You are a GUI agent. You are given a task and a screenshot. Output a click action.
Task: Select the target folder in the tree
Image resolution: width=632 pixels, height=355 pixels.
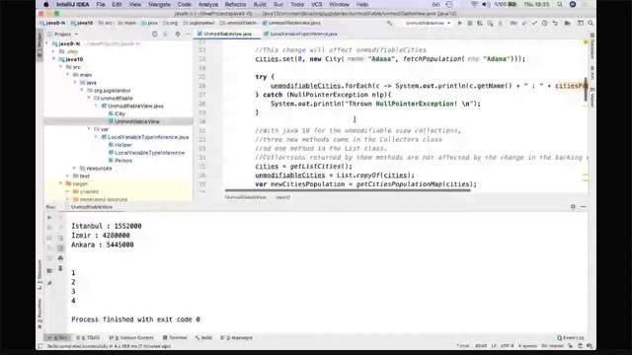point(77,184)
